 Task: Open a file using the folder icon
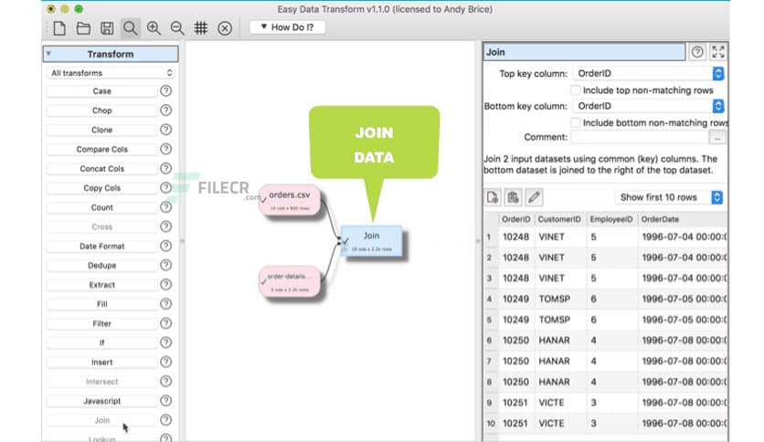[x=83, y=28]
